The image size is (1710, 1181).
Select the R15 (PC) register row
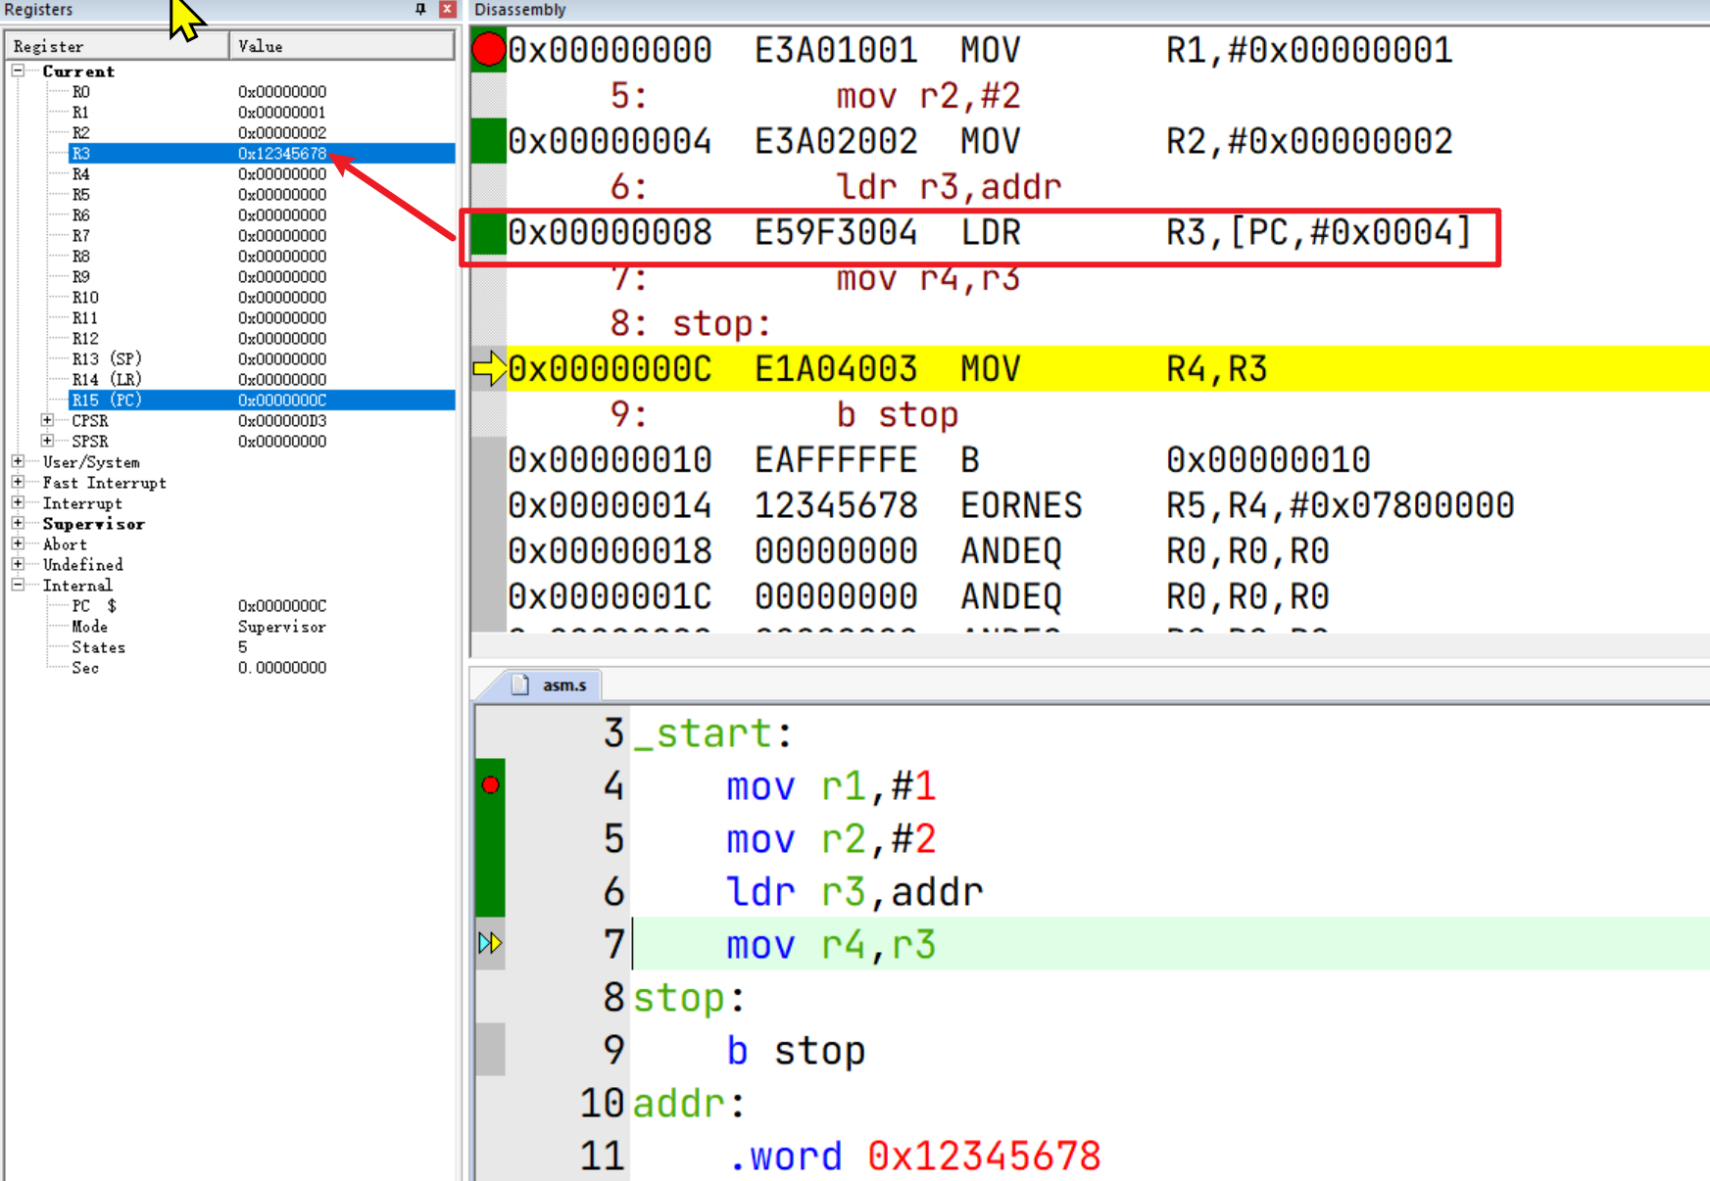point(262,401)
